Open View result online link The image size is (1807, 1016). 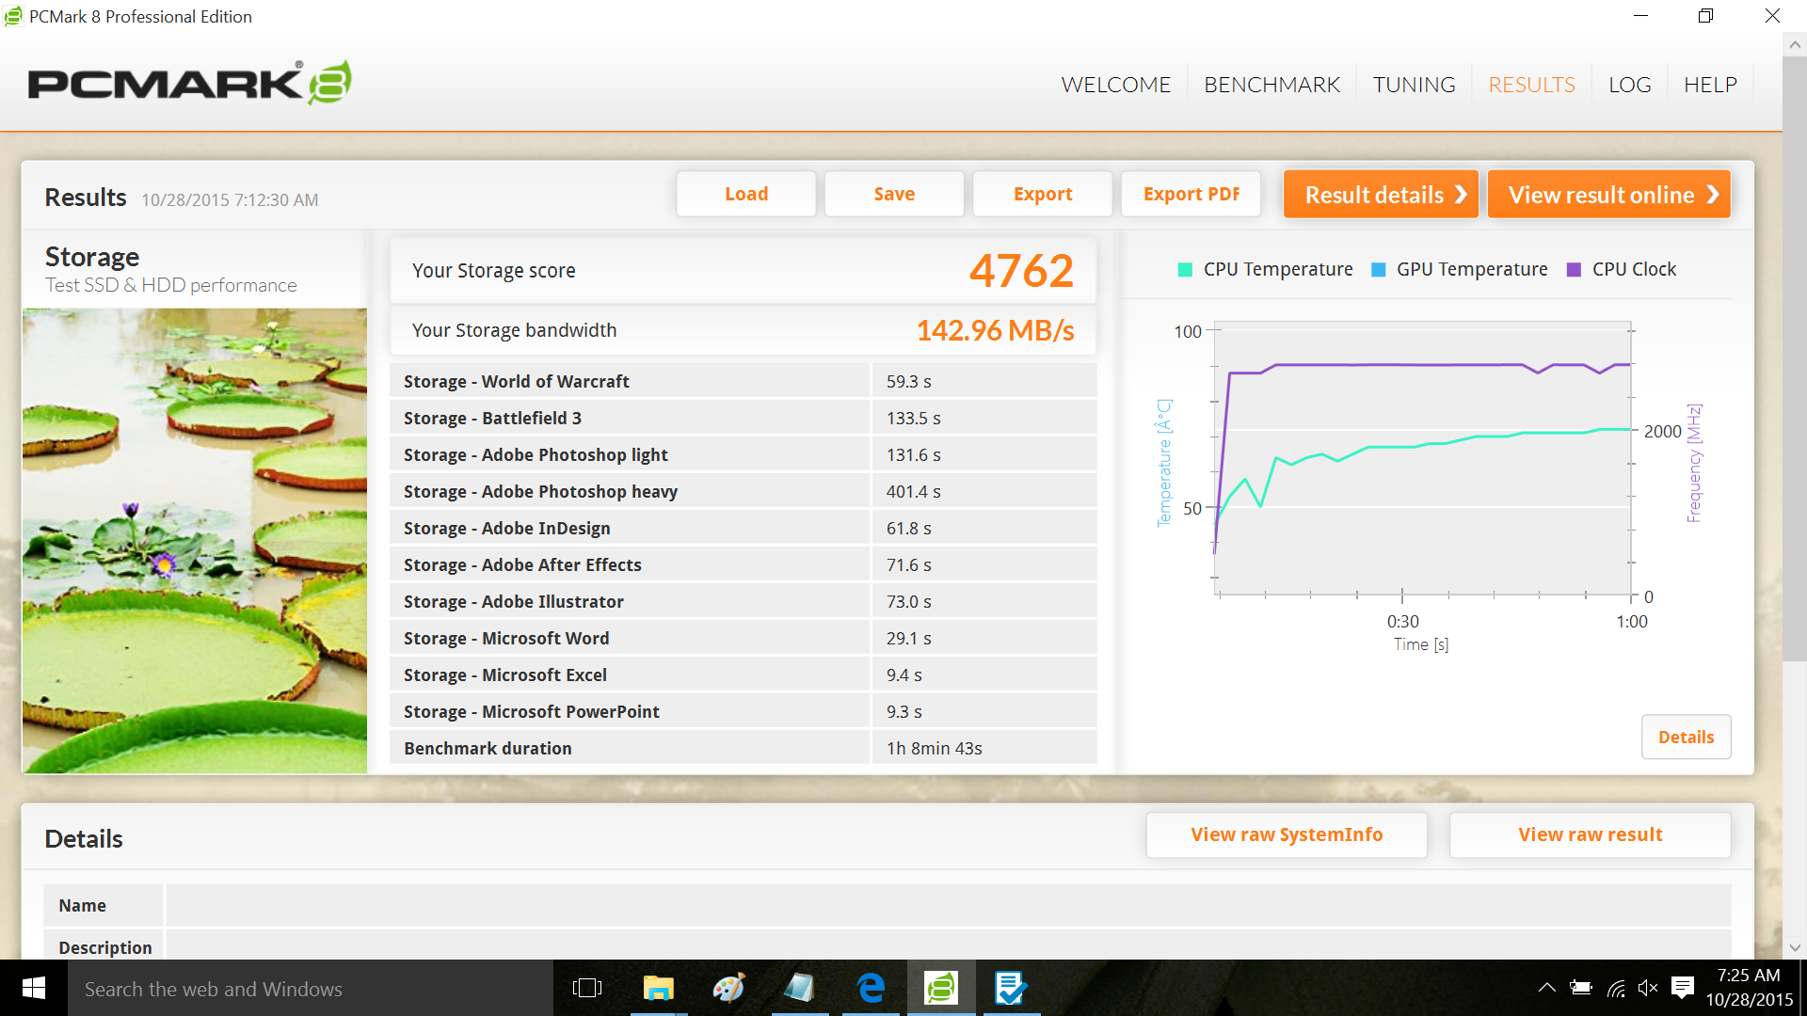click(1608, 195)
